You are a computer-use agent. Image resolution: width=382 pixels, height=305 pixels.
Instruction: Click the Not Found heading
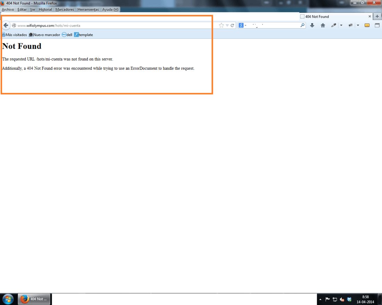(22, 46)
